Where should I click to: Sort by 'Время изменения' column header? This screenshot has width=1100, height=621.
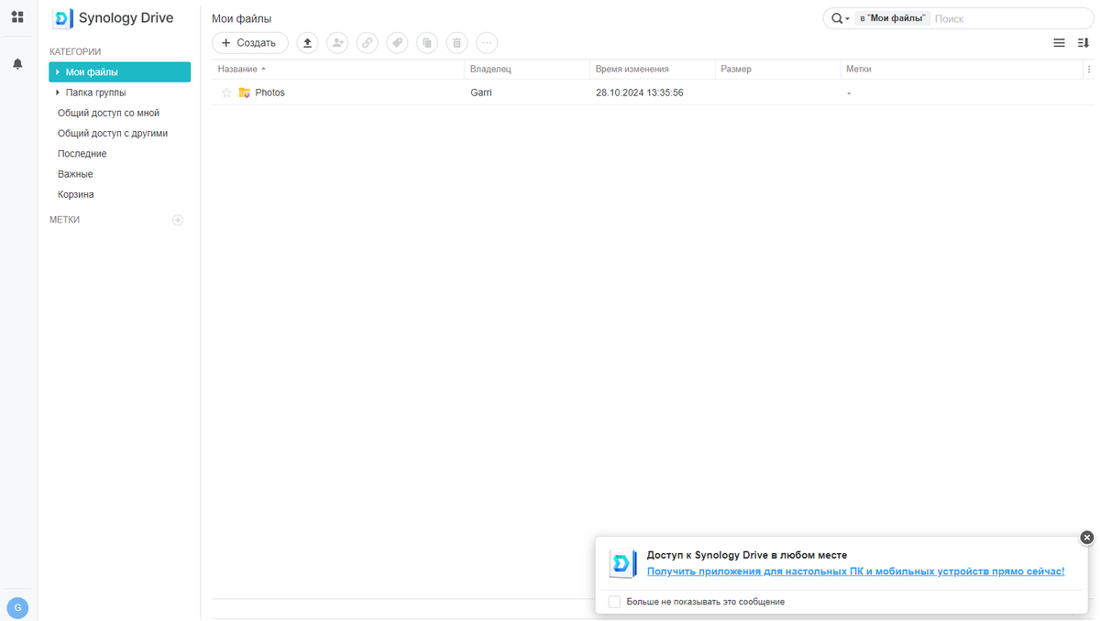click(x=653, y=69)
